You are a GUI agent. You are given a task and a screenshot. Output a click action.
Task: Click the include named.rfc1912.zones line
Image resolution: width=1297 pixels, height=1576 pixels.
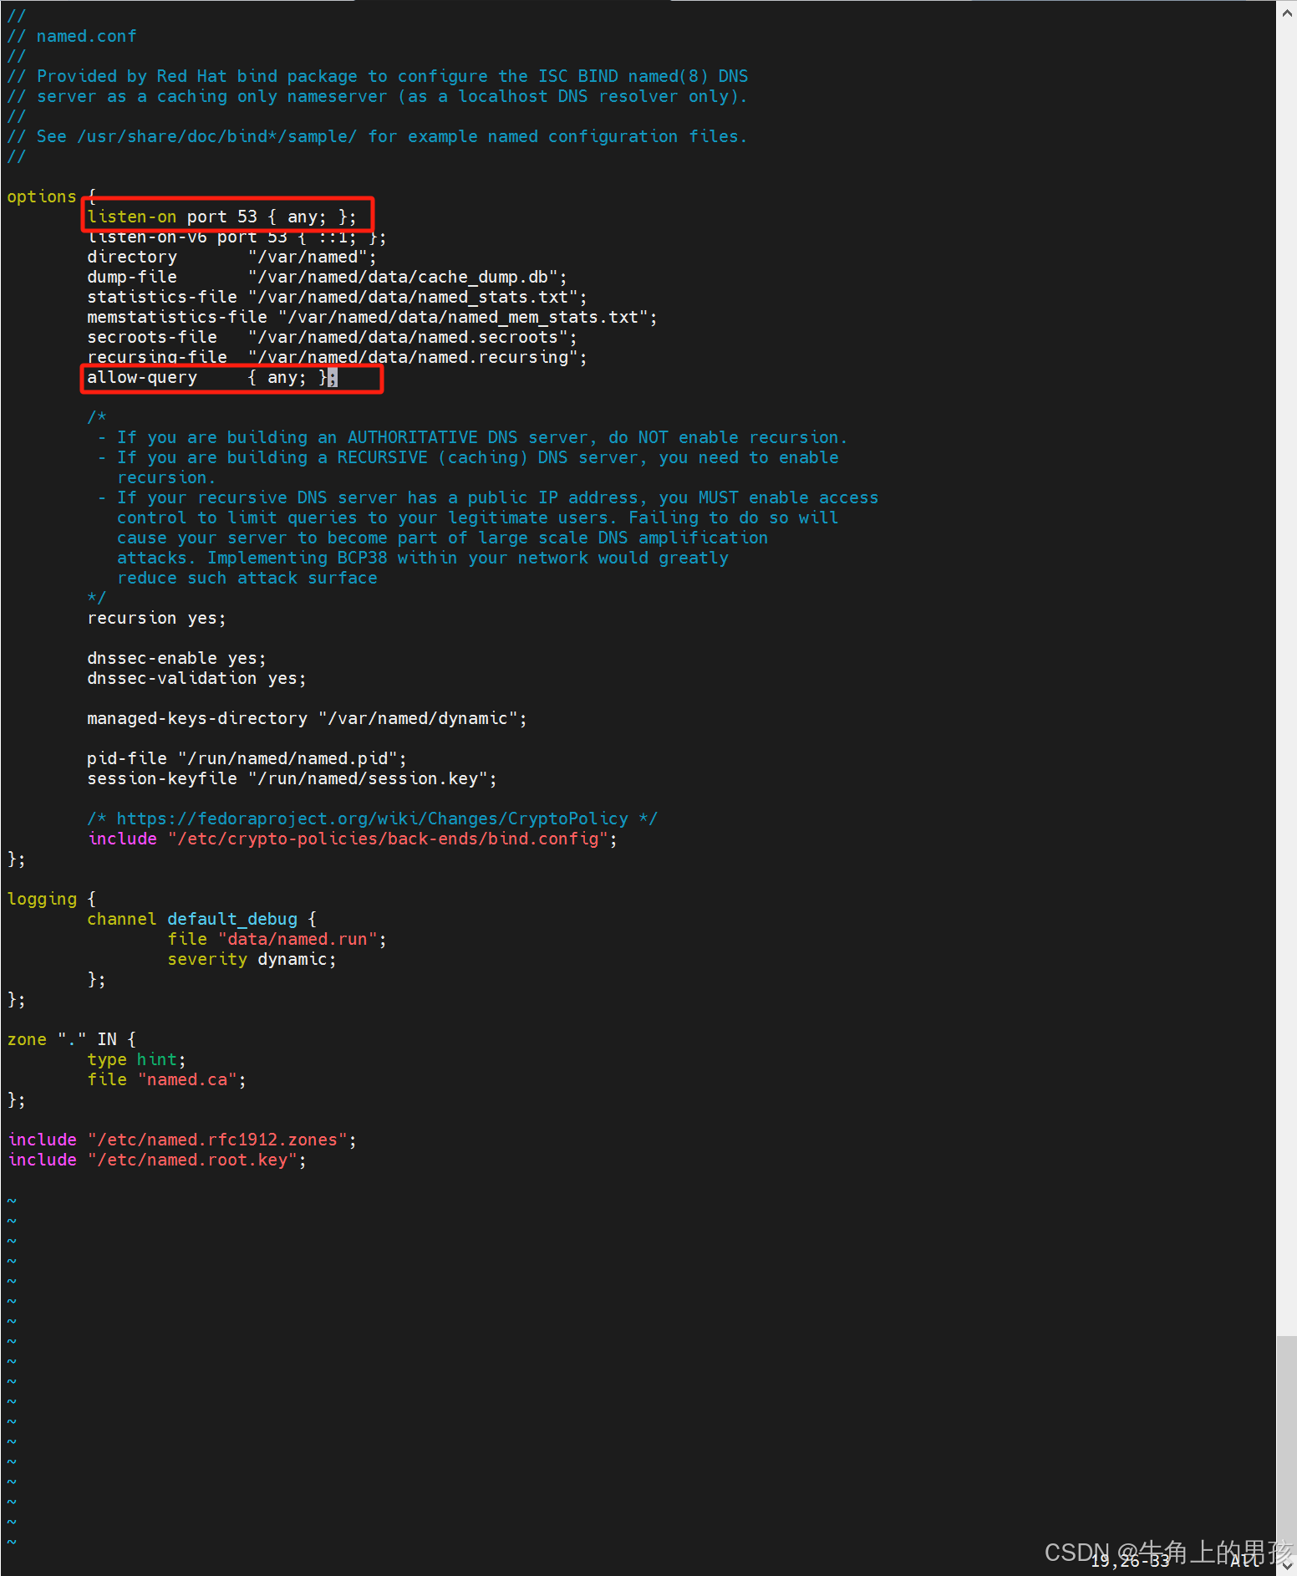point(181,1140)
